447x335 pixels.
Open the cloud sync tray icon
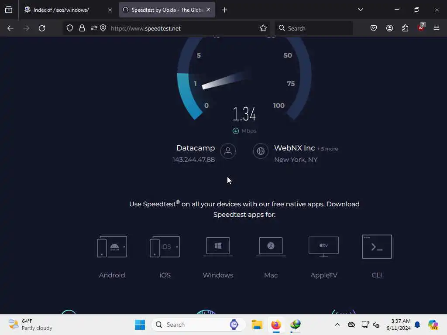pos(351,325)
